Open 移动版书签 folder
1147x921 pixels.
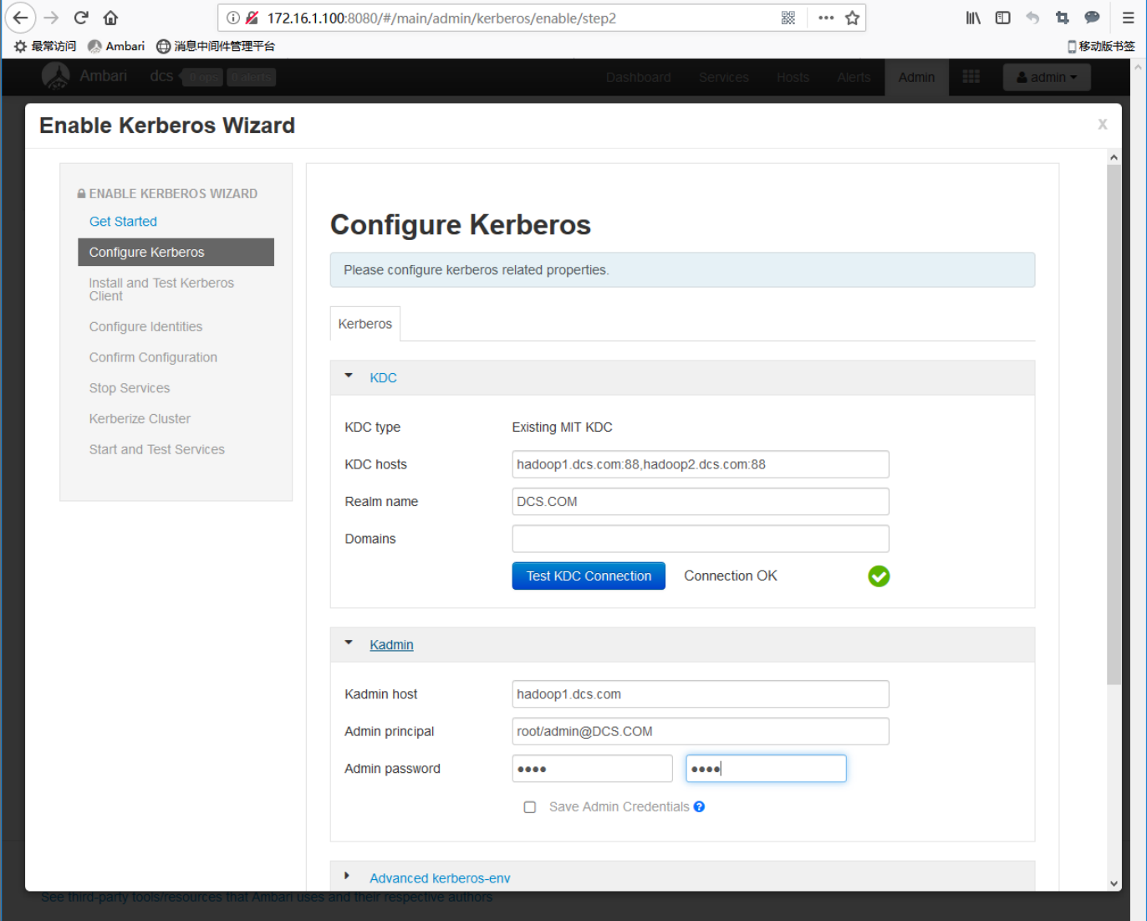pos(1101,46)
